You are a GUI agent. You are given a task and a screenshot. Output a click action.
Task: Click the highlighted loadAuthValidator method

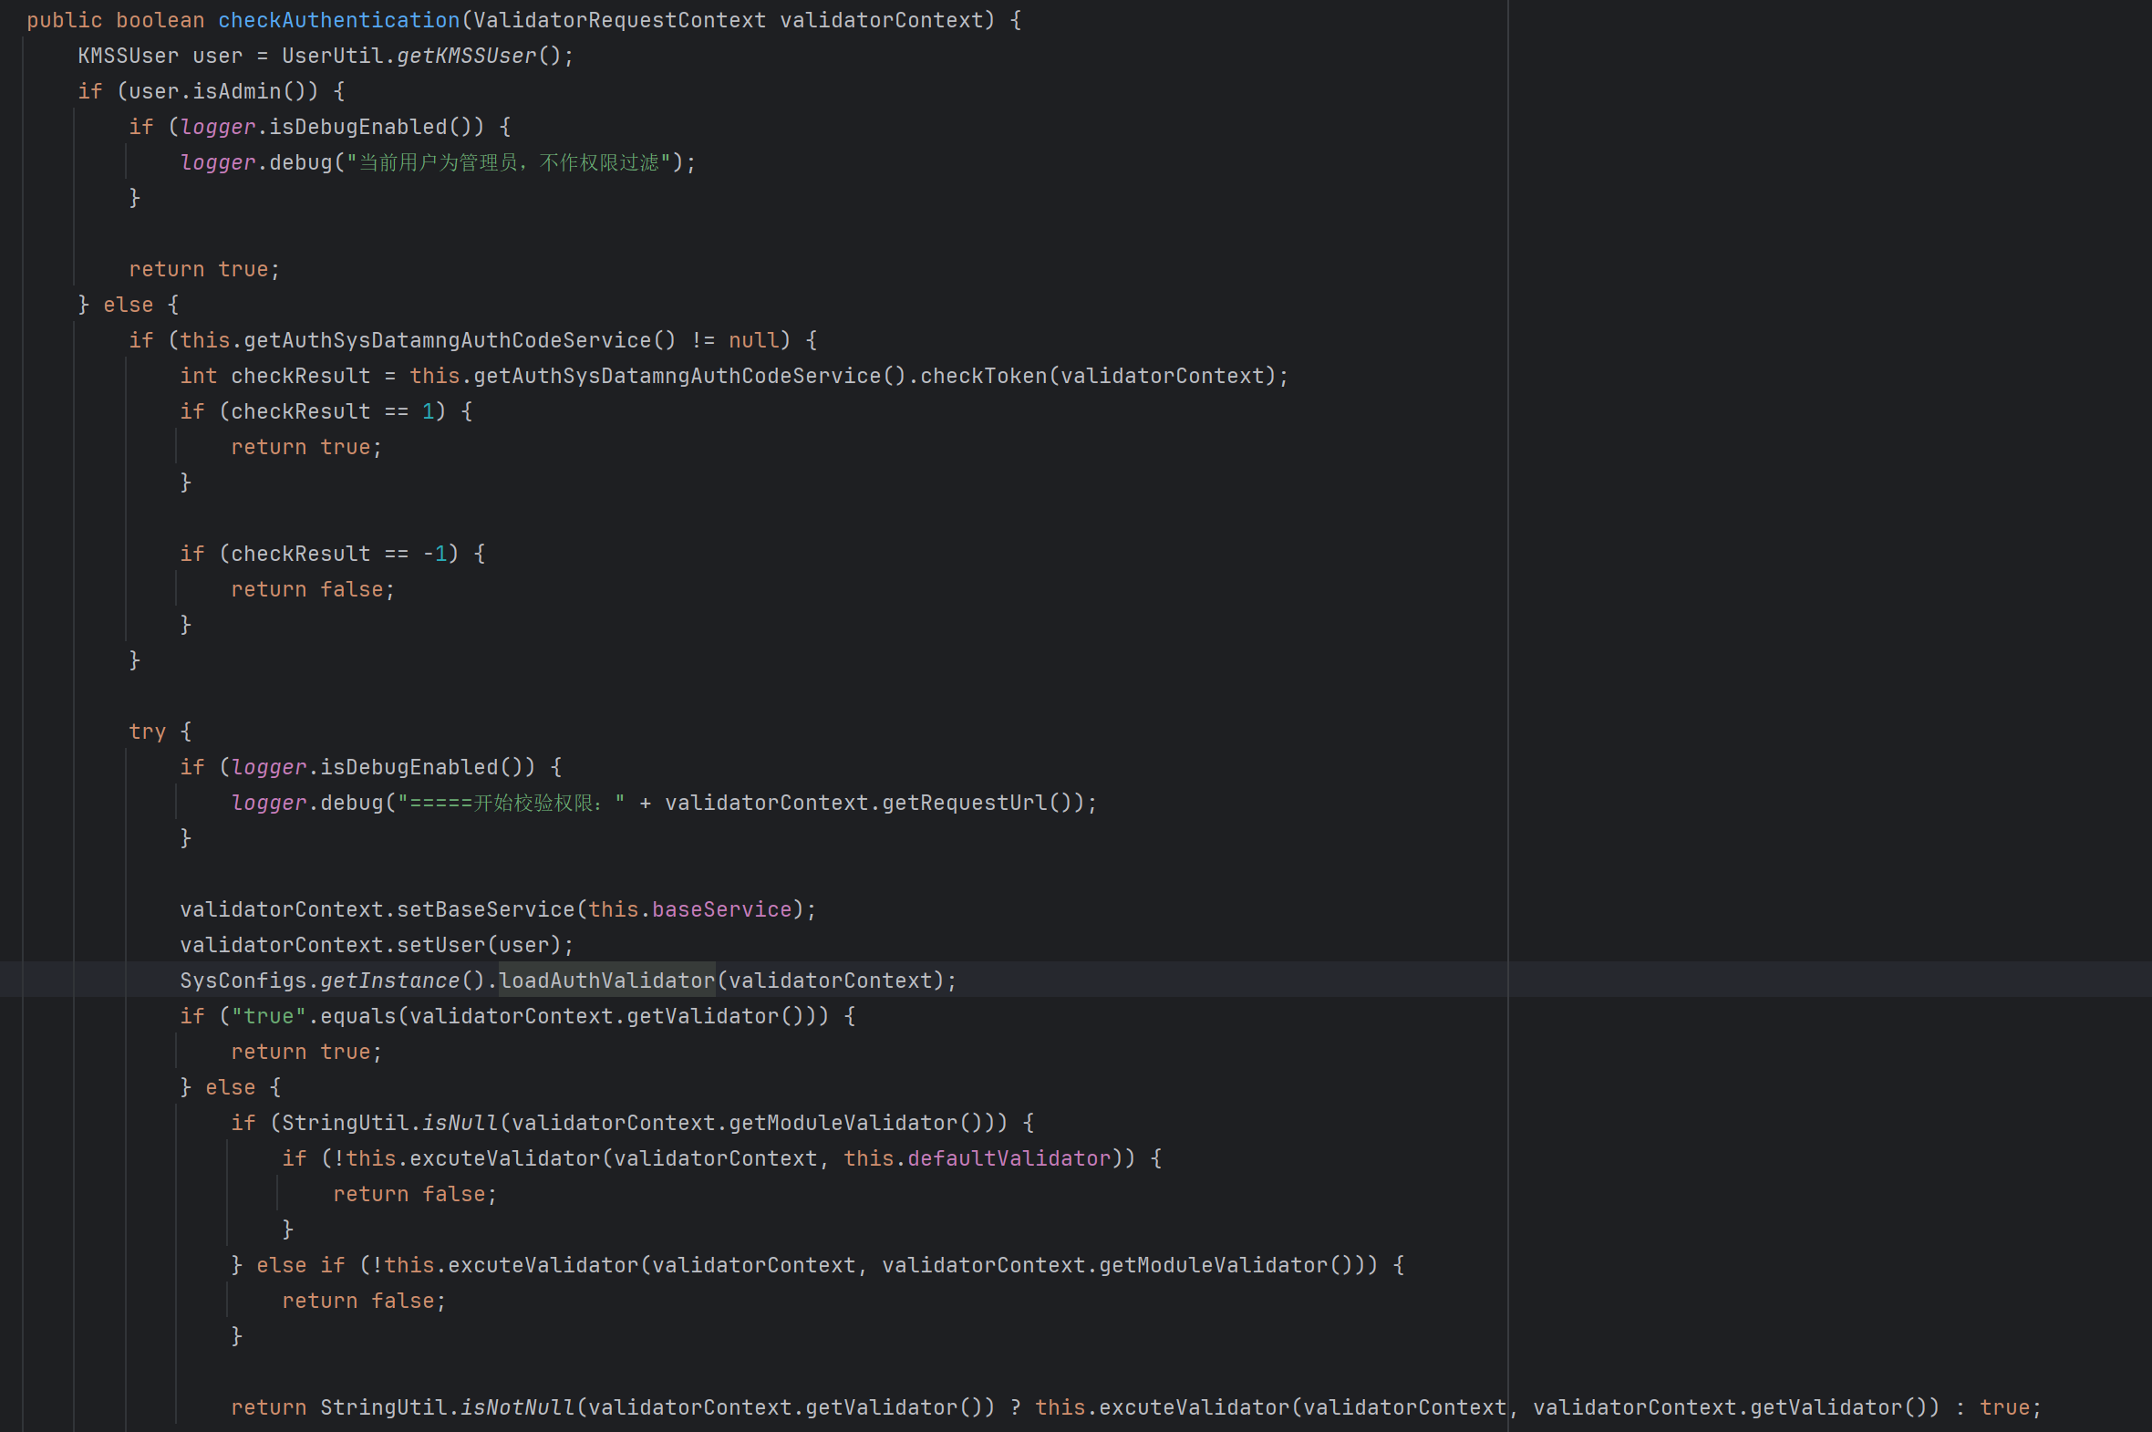pyautogui.click(x=606, y=981)
